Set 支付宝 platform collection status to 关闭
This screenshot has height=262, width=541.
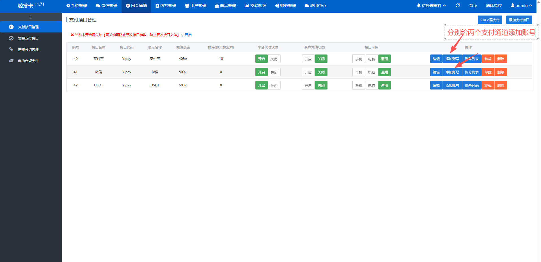[274, 59]
